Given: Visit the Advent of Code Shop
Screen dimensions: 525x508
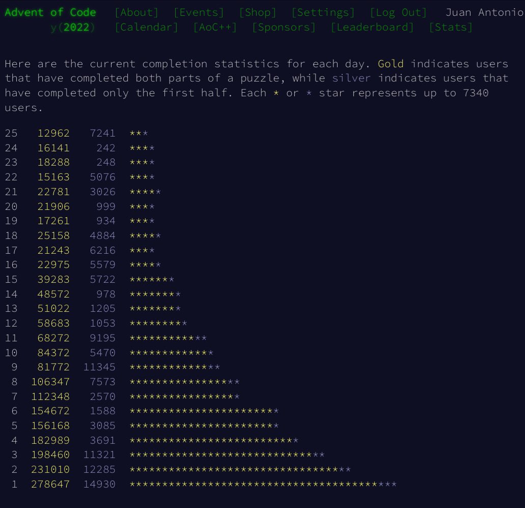Looking at the screenshot, I should [258, 12].
